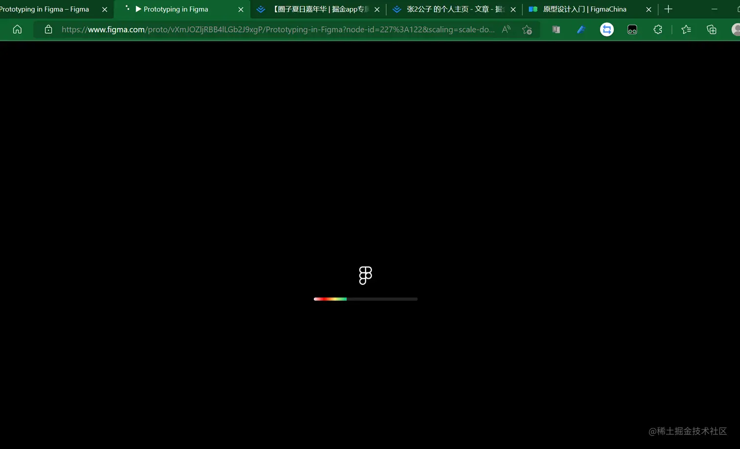Open the Tampermonkey extension icon
This screenshot has width=740, height=449.
(x=632, y=30)
